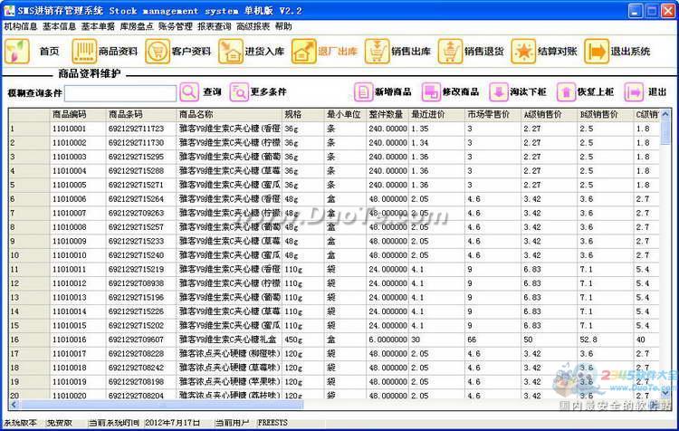Viewport: 679px width, 431px height.
Task: Open the 库房盘点 menu
Action: [x=137, y=26]
